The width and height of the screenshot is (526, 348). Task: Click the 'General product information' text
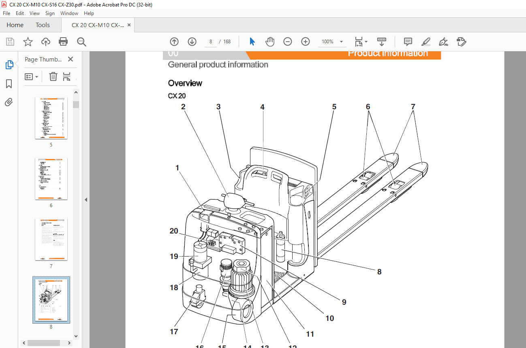point(218,64)
